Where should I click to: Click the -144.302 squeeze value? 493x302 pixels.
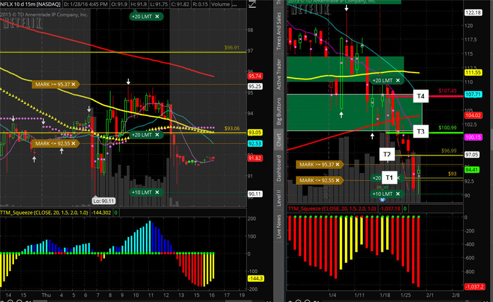click(101, 213)
